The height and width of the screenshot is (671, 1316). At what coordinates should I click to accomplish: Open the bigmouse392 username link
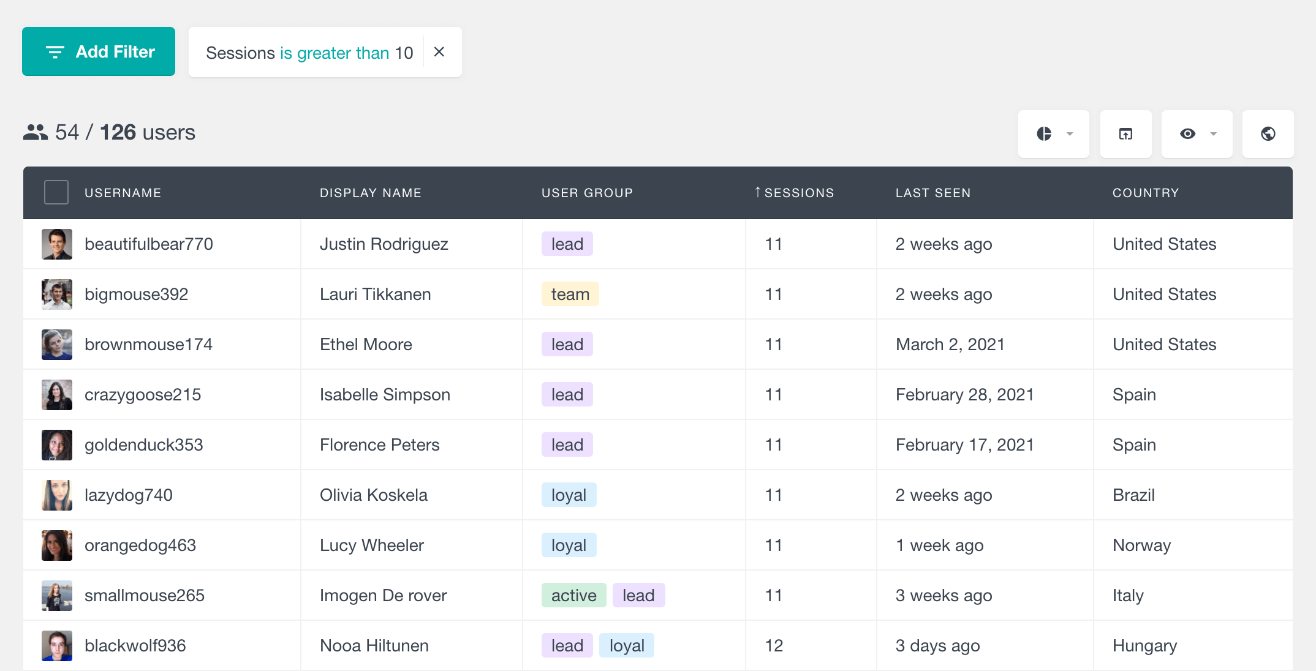coord(136,294)
